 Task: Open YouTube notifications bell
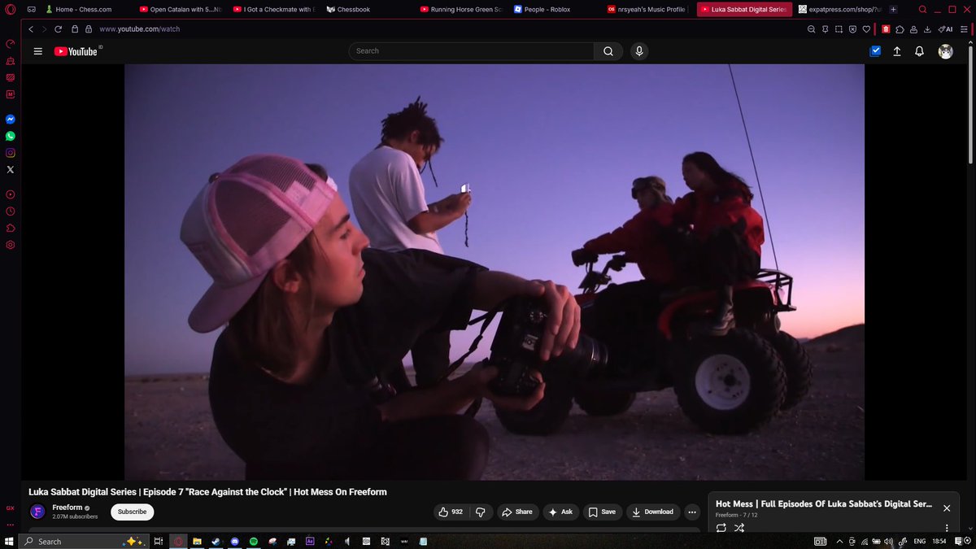pyautogui.click(x=920, y=51)
